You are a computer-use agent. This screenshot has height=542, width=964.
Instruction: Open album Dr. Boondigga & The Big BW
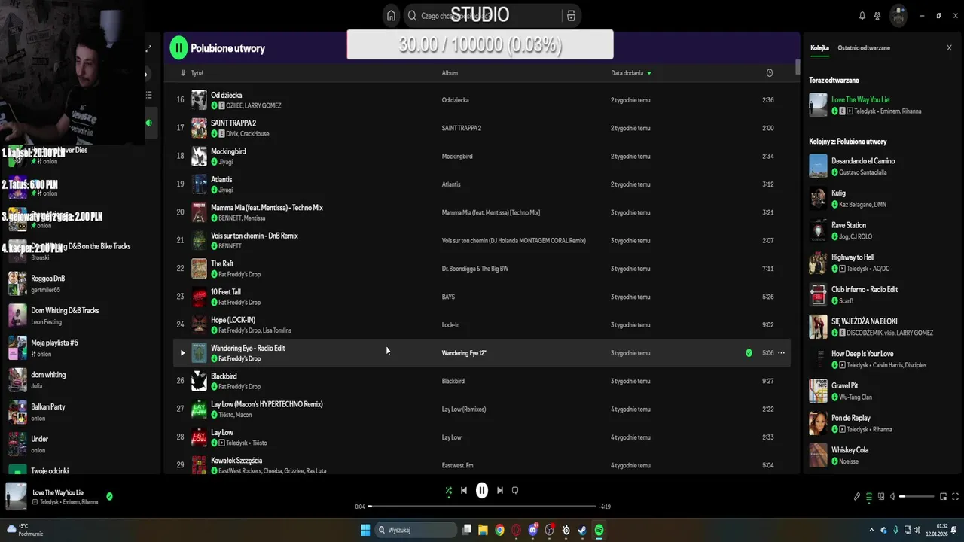[x=475, y=269]
